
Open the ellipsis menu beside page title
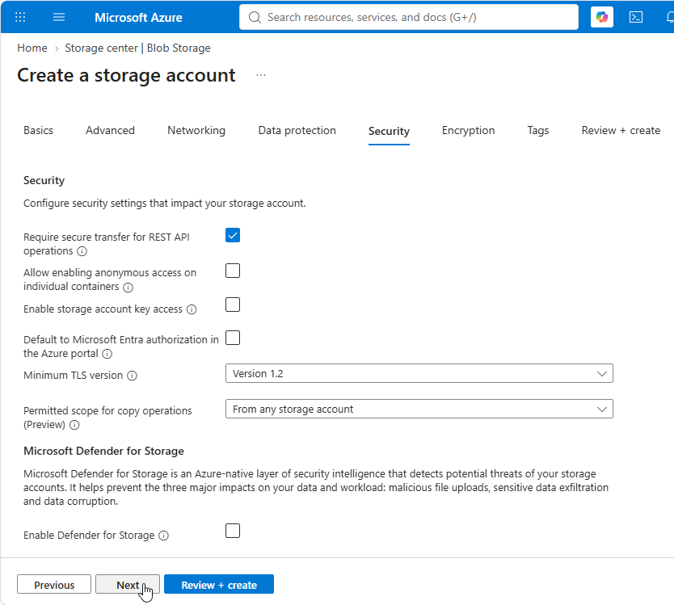click(x=261, y=75)
